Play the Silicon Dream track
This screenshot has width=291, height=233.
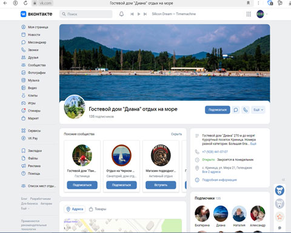(139, 14)
